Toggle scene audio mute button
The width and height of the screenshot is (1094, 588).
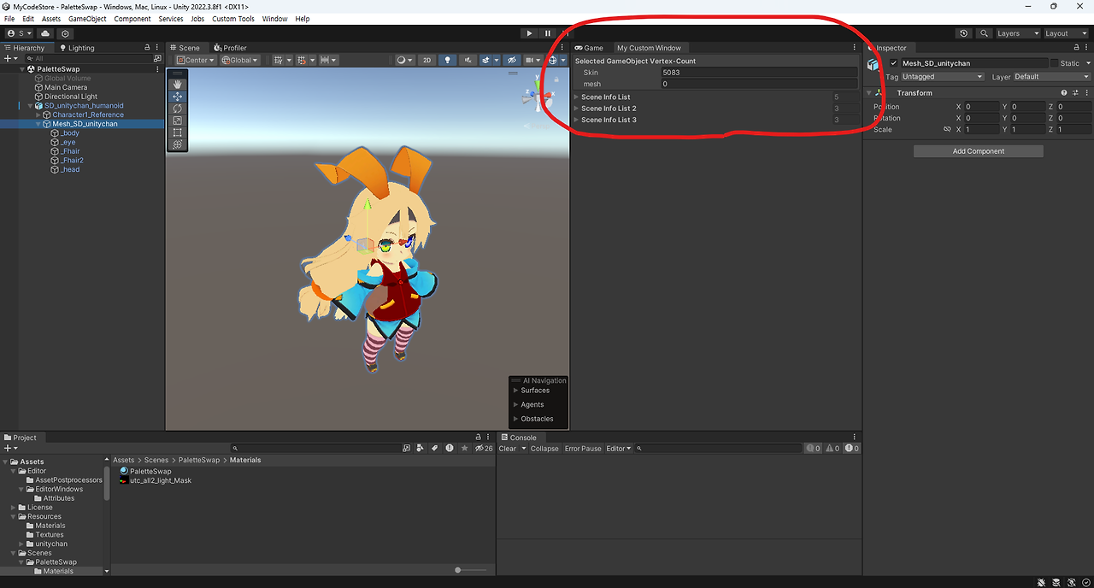tap(467, 60)
